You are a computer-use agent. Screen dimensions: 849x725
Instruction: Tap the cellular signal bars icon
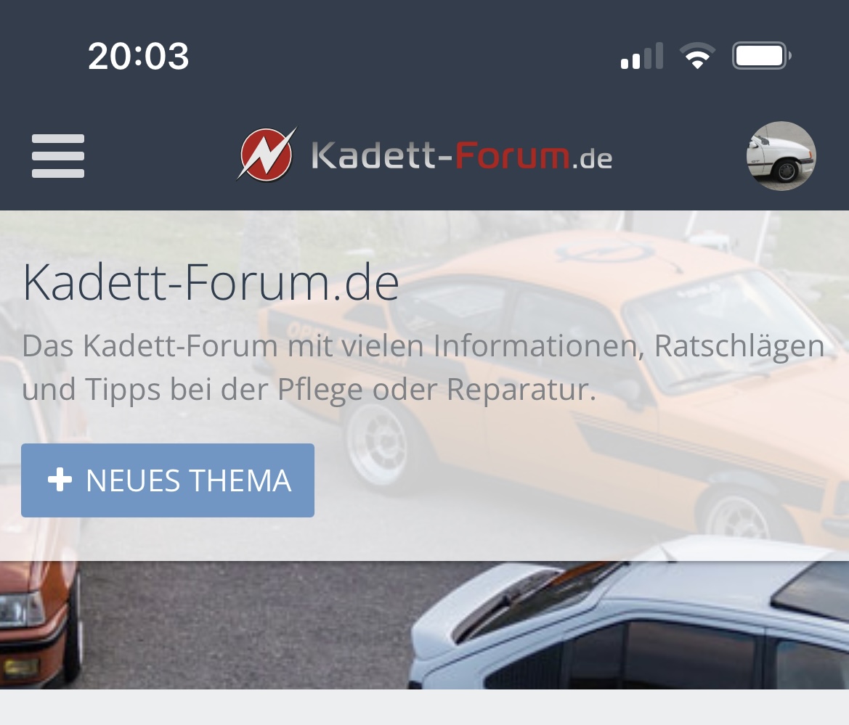point(641,56)
